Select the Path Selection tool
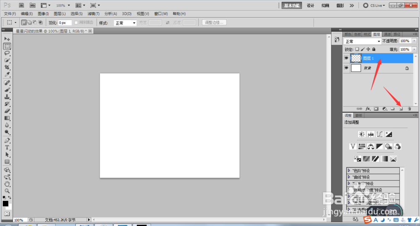Screen dimensions: 420x226 (7, 155)
